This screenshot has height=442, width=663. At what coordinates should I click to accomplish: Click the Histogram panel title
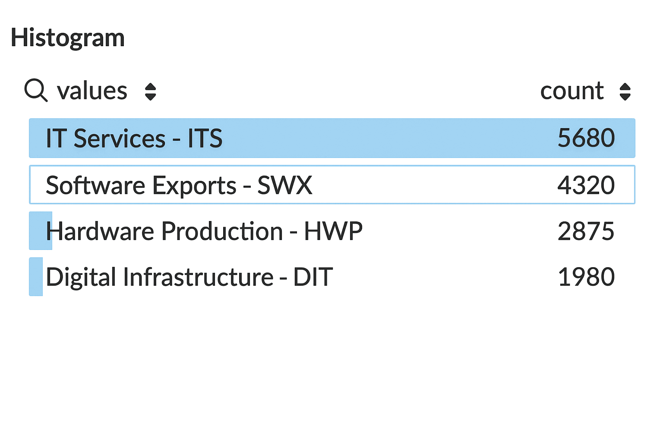pos(68,38)
